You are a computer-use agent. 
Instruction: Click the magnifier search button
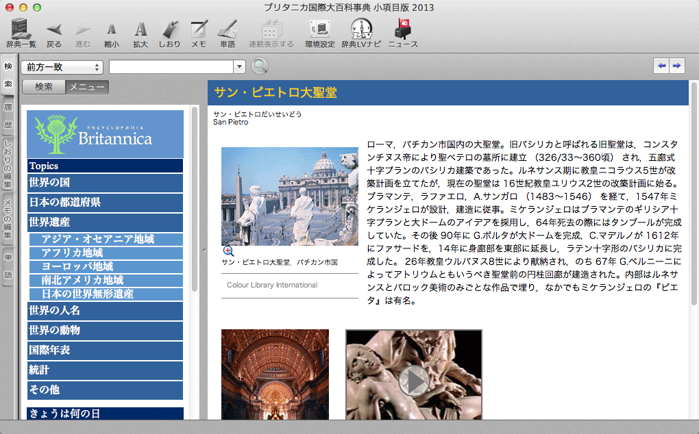(260, 66)
